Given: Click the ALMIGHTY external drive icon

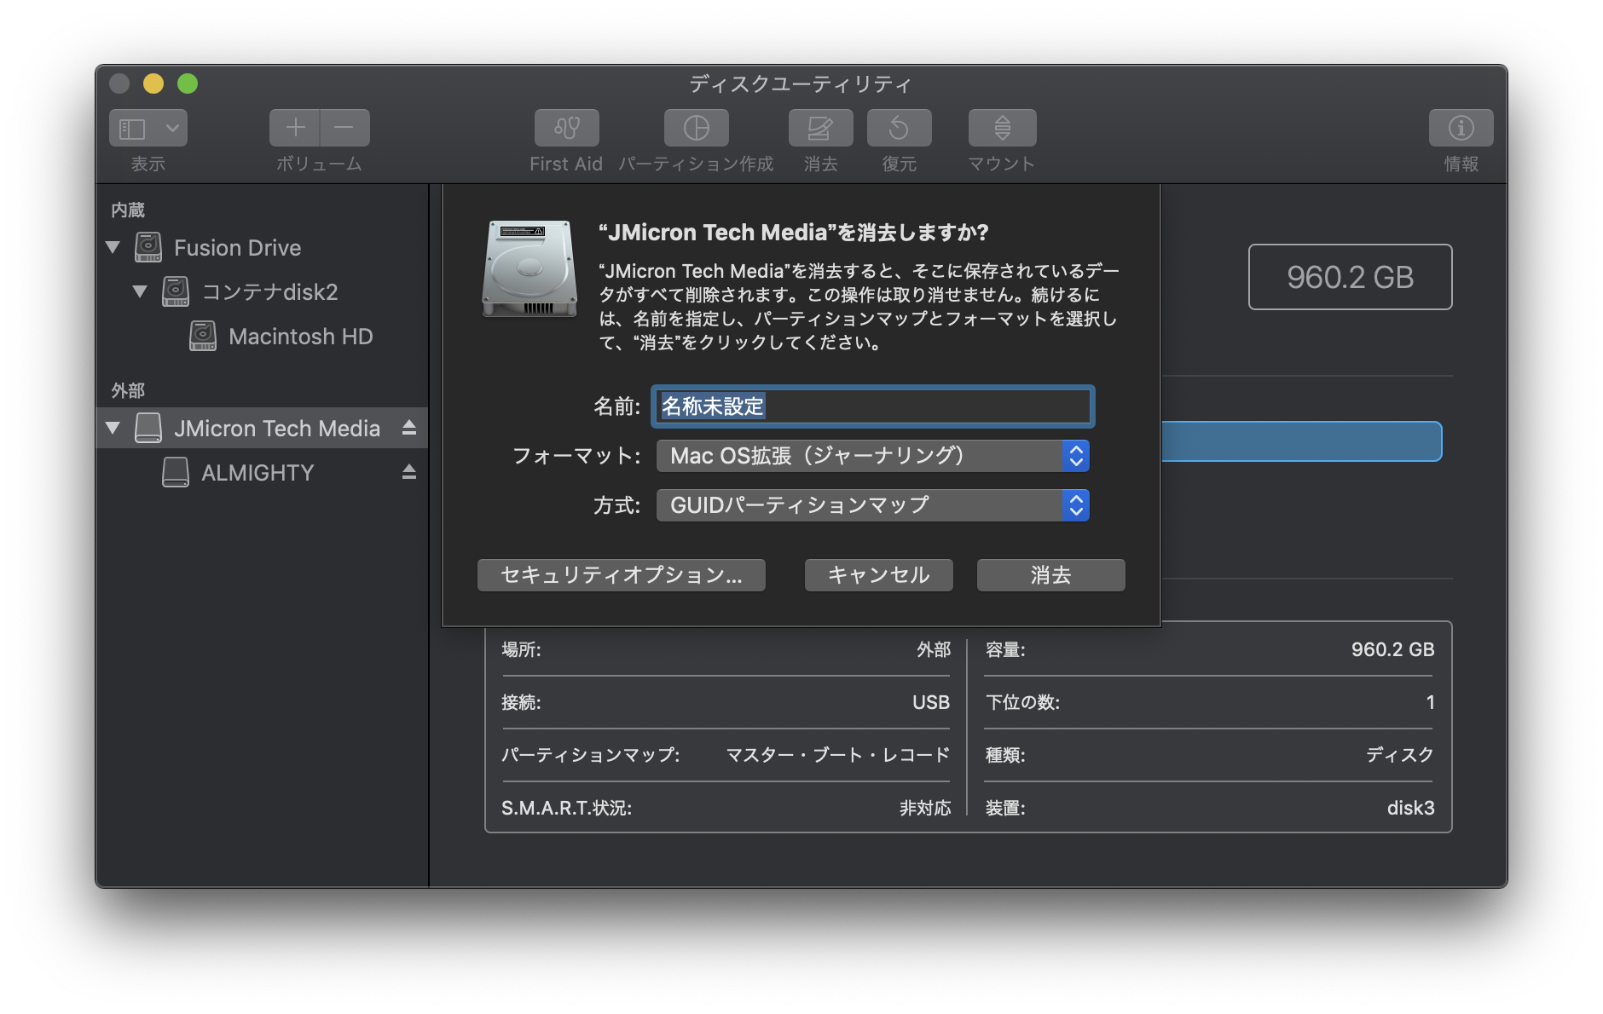Looking at the screenshot, I should 176,472.
